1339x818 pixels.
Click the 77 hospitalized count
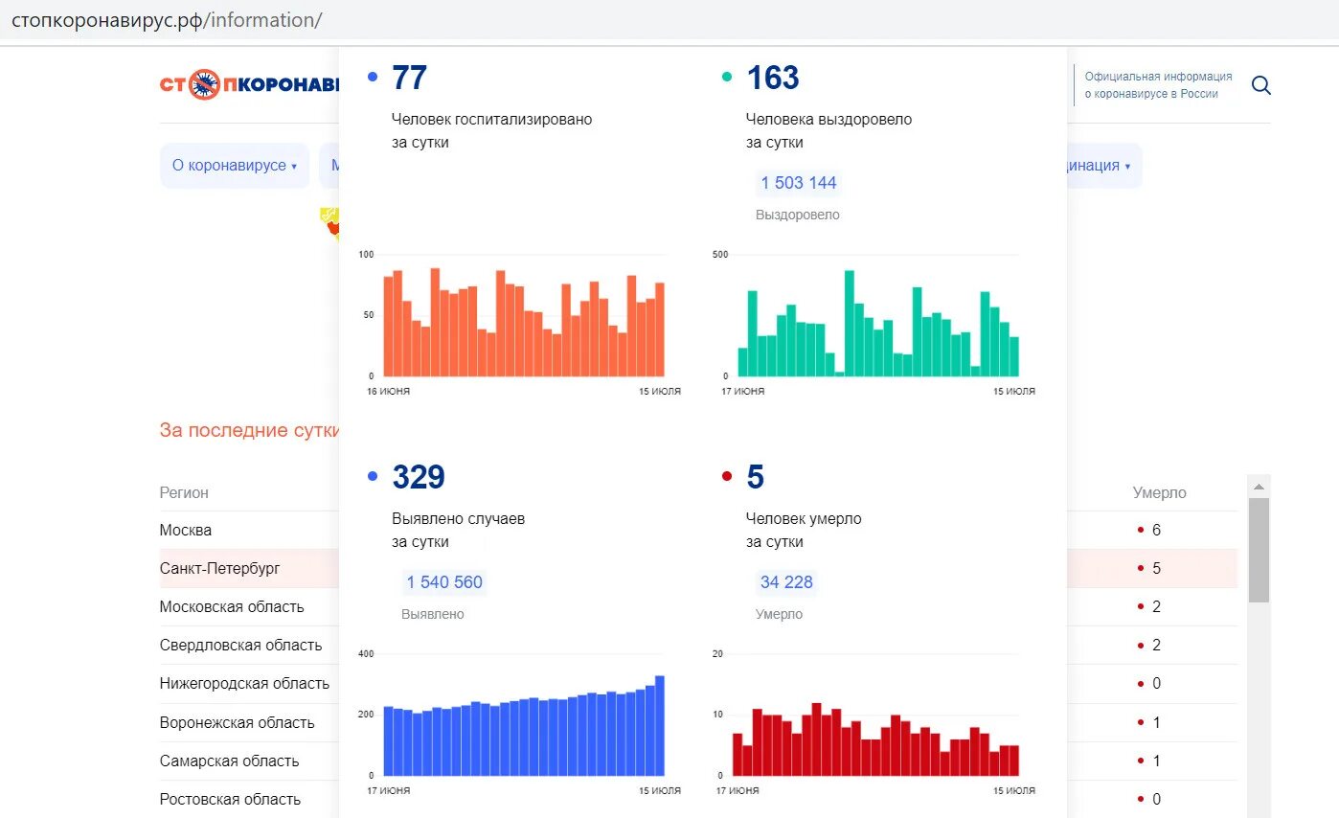point(409,78)
